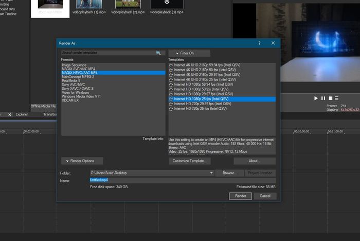The height and width of the screenshot is (241, 360).
Task: Expand the Filter On dropdown
Action: (x=189, y=53)
